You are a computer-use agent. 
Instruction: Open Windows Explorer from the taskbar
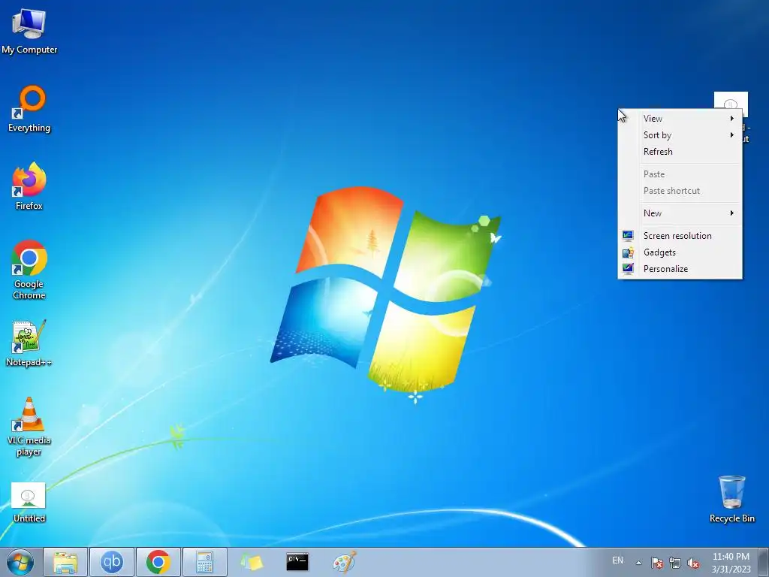[x=65, y=562]
